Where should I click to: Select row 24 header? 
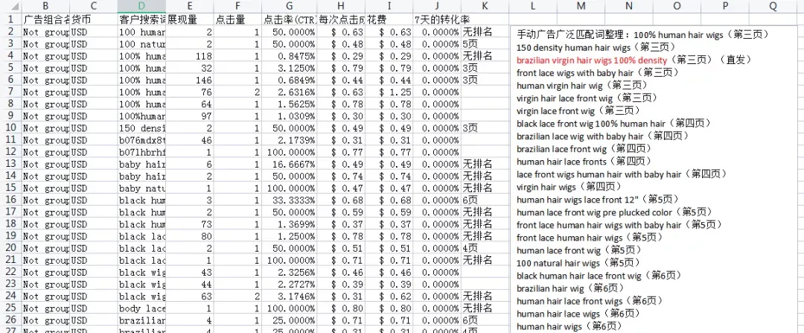click(x=10, y=296)
